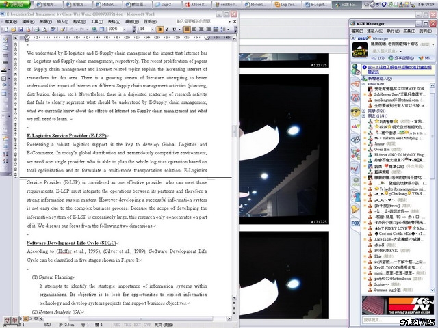
Task: Select the Format Painter brush
Action: click(62, 29)
